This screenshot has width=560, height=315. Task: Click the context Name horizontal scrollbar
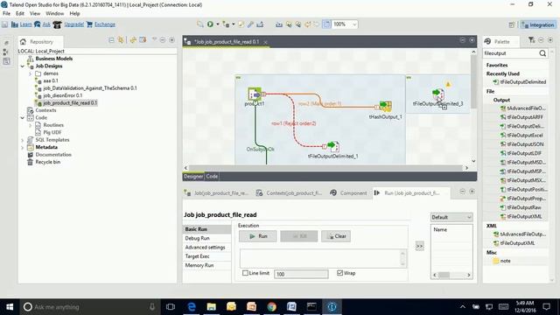click(451, 275)
